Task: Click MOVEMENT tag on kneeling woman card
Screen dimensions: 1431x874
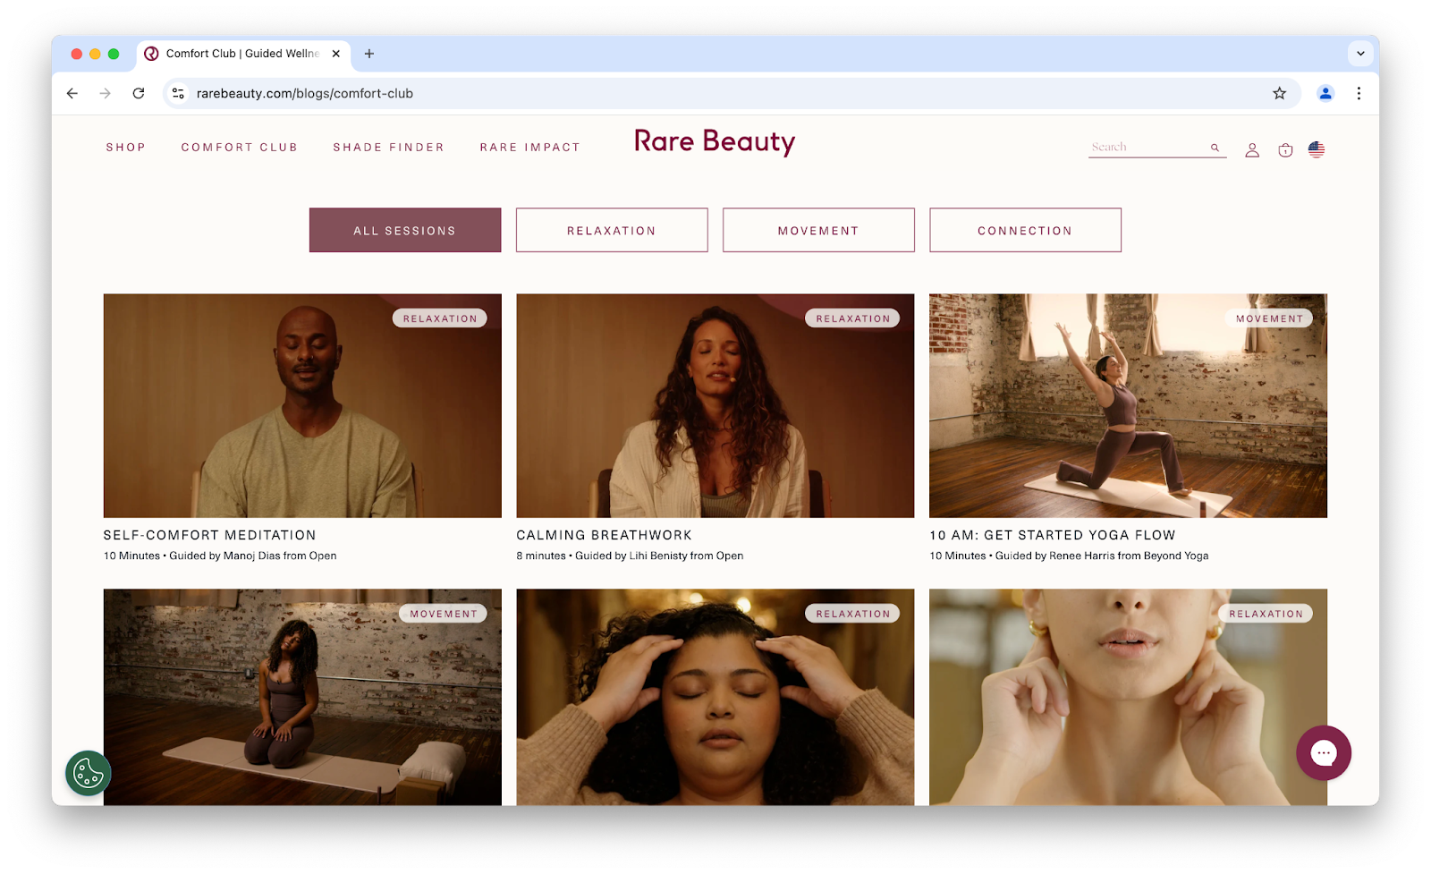Action: (x=444, y=614)
